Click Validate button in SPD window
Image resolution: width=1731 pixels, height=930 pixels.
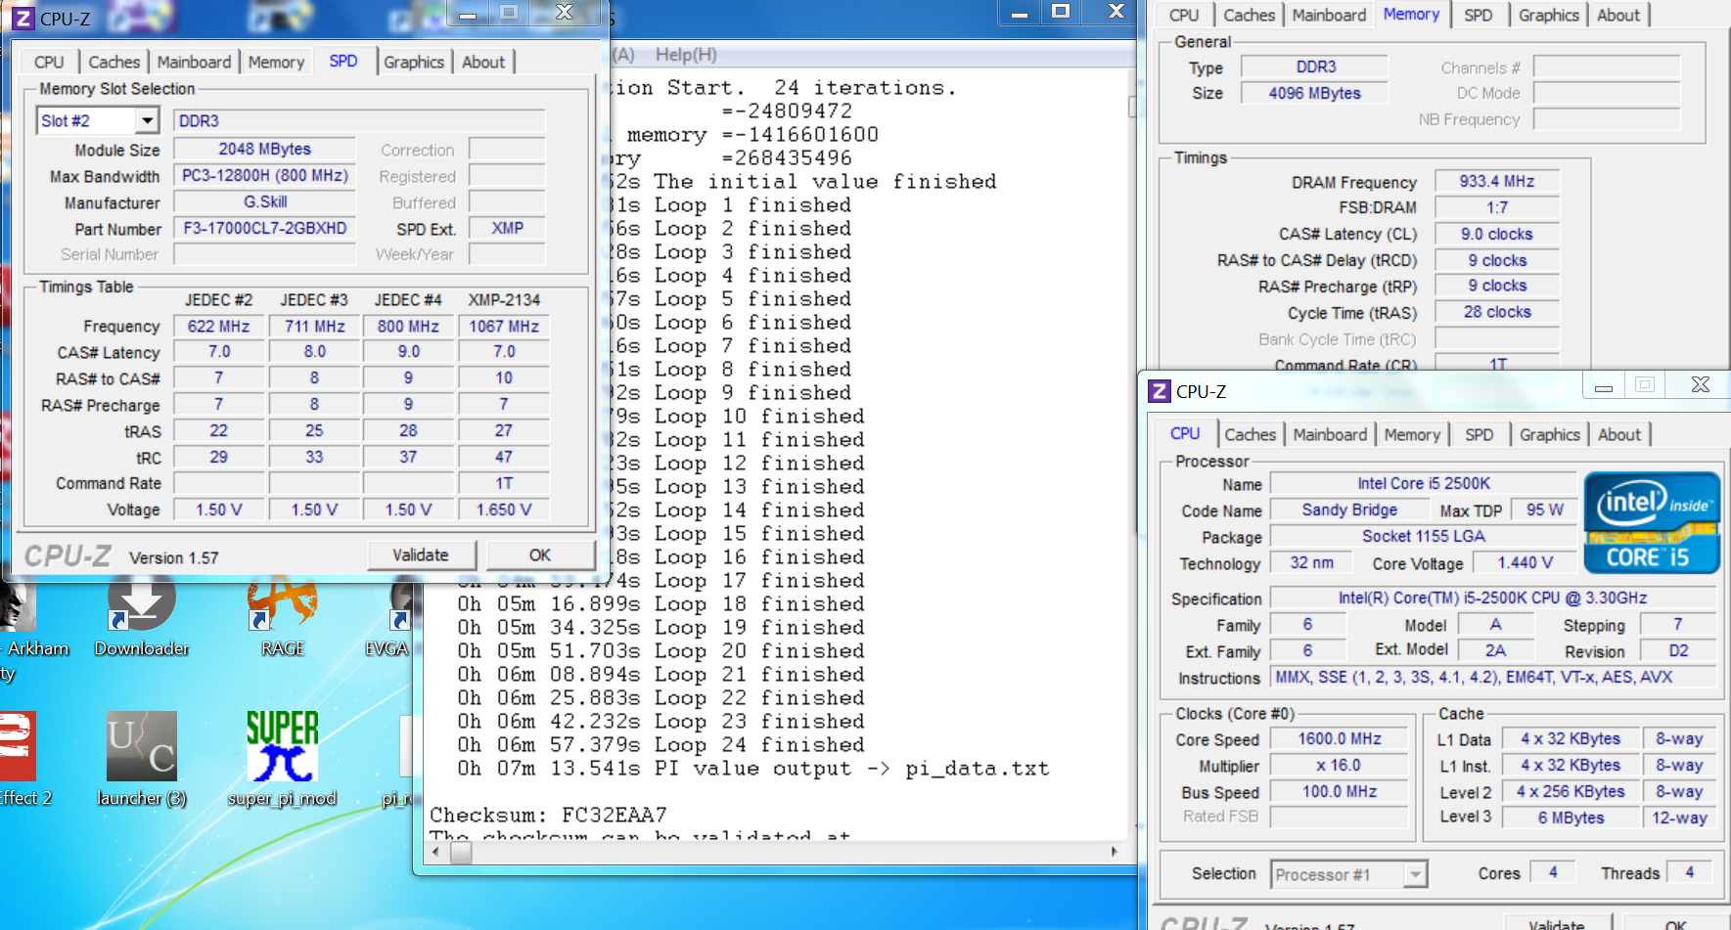[x=421, y=554]
